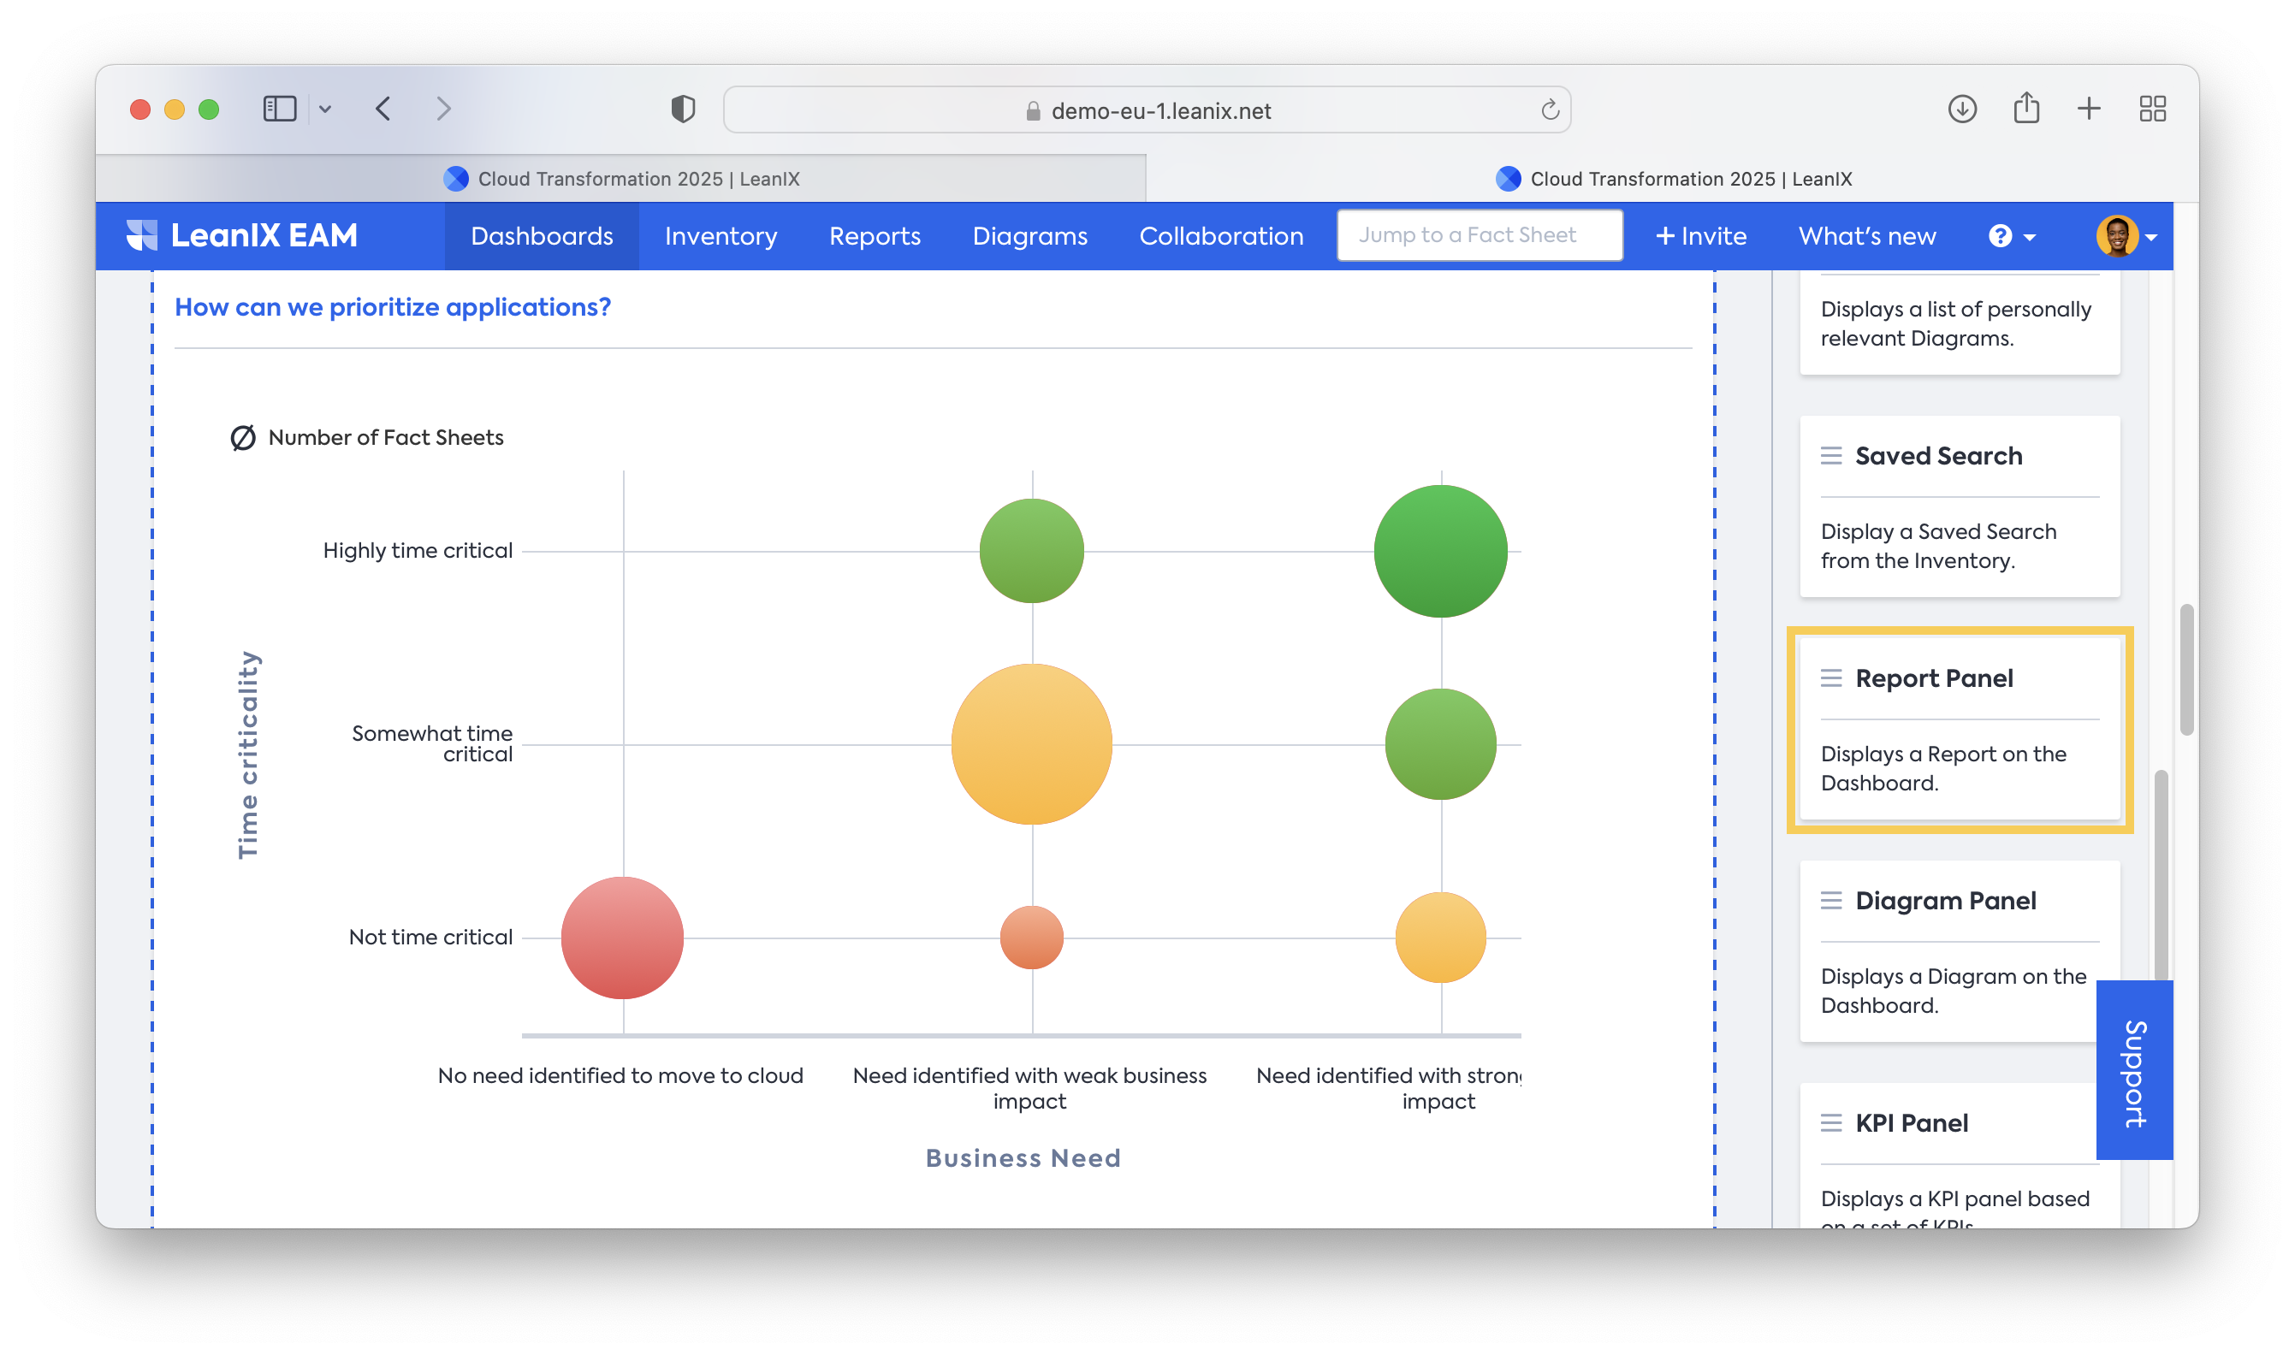Image resolution: width=2295 pixels, height=1355 pixels.
Task: Click the large orange bubble in the chart
Action: click(x=1031, y=744)
